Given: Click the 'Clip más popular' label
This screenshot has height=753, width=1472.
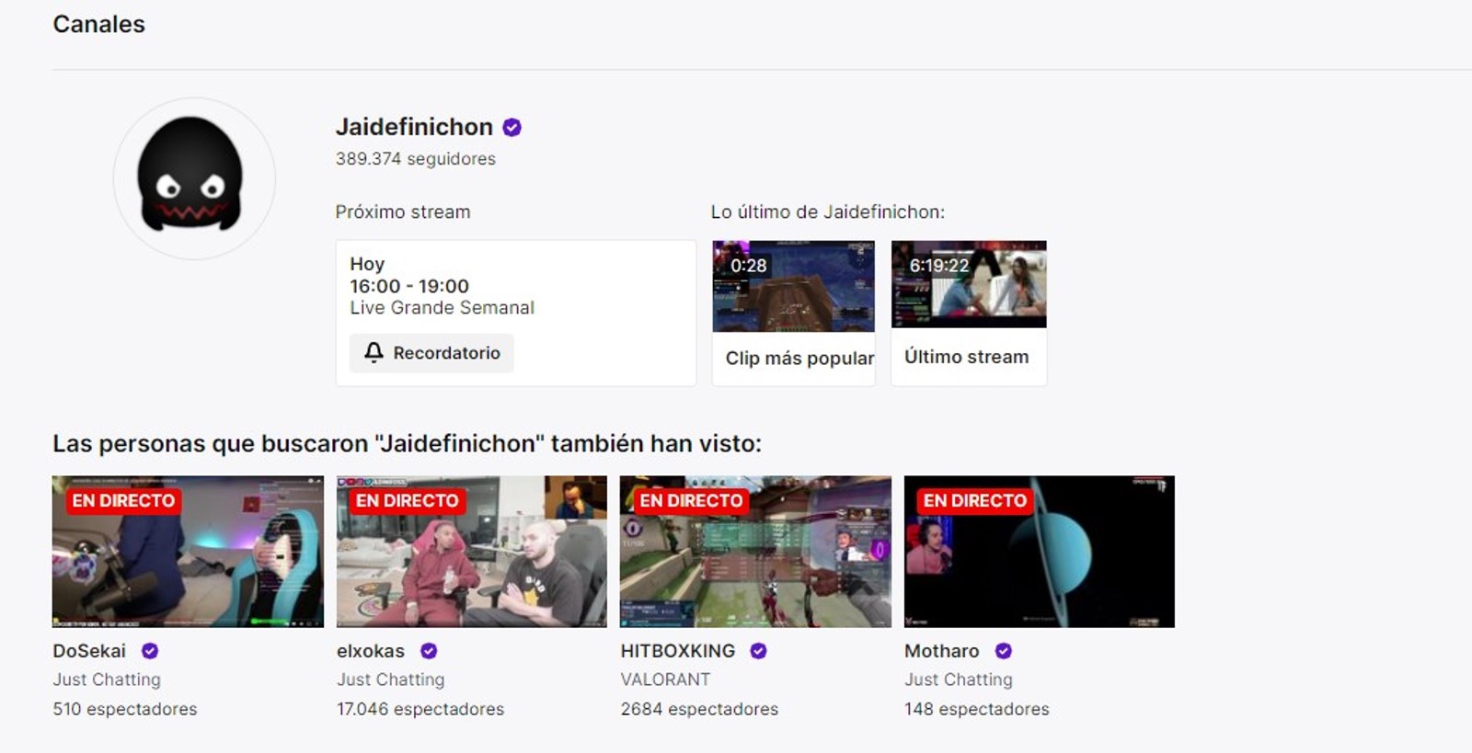Looking at the screenshot, I should (799, 359).
